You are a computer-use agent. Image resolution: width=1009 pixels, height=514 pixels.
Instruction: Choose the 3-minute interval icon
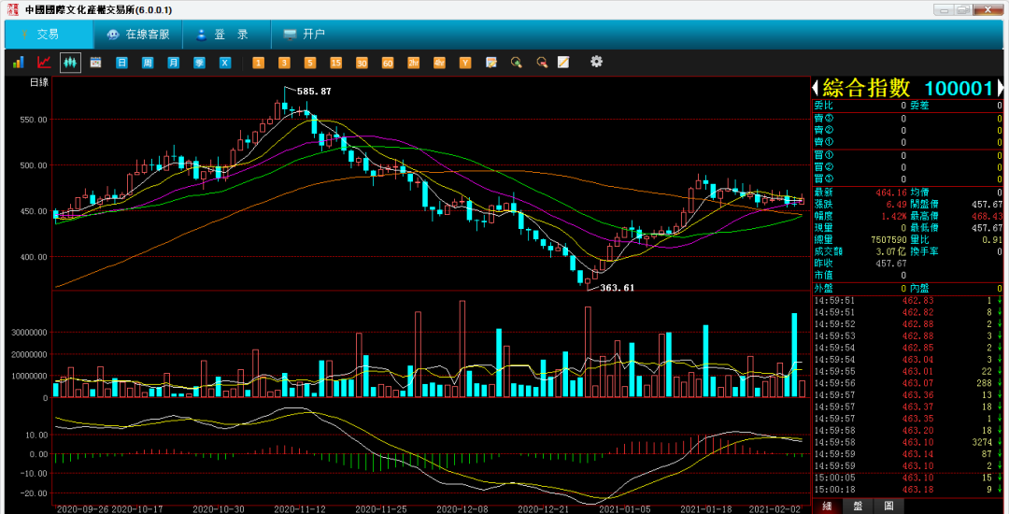[x=284, y=63]
